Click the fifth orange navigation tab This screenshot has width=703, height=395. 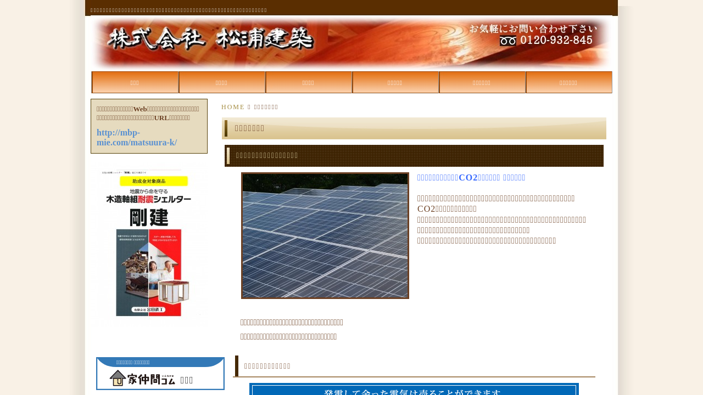[x=482, y=82]
